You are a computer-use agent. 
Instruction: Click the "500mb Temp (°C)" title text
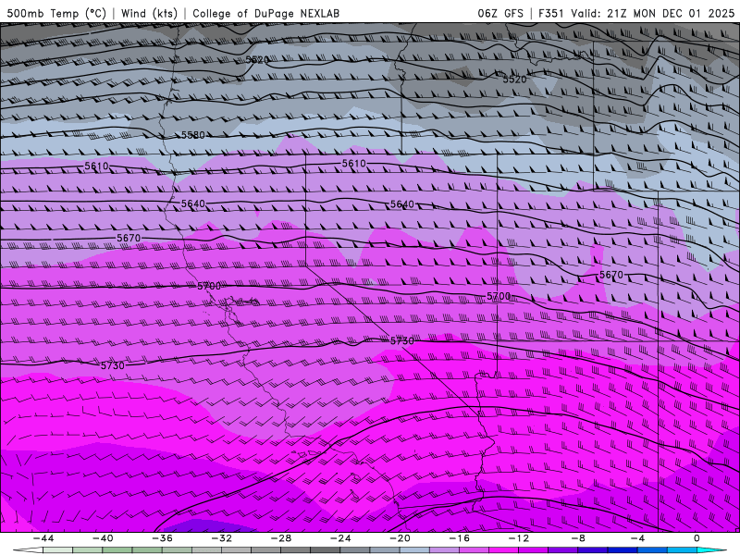[56, 13]
